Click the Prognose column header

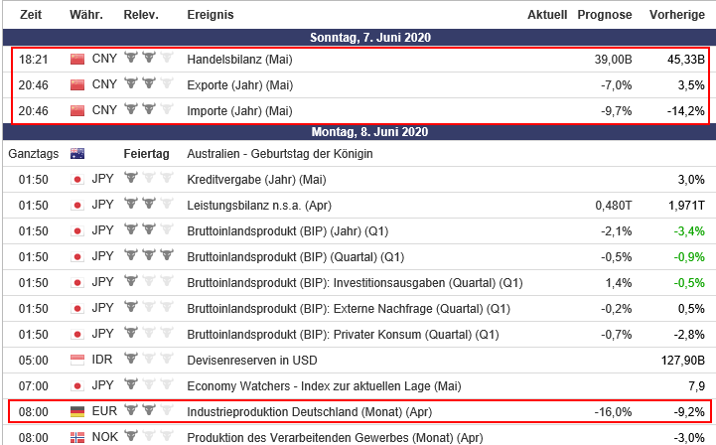tap(604, 15)
